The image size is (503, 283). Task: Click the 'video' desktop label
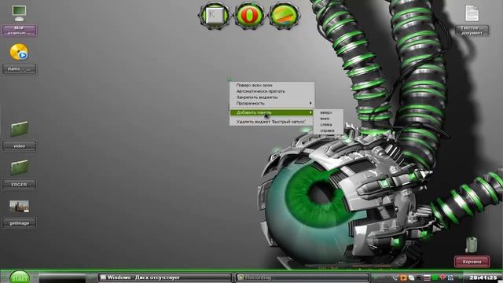(x=19, y=146)
